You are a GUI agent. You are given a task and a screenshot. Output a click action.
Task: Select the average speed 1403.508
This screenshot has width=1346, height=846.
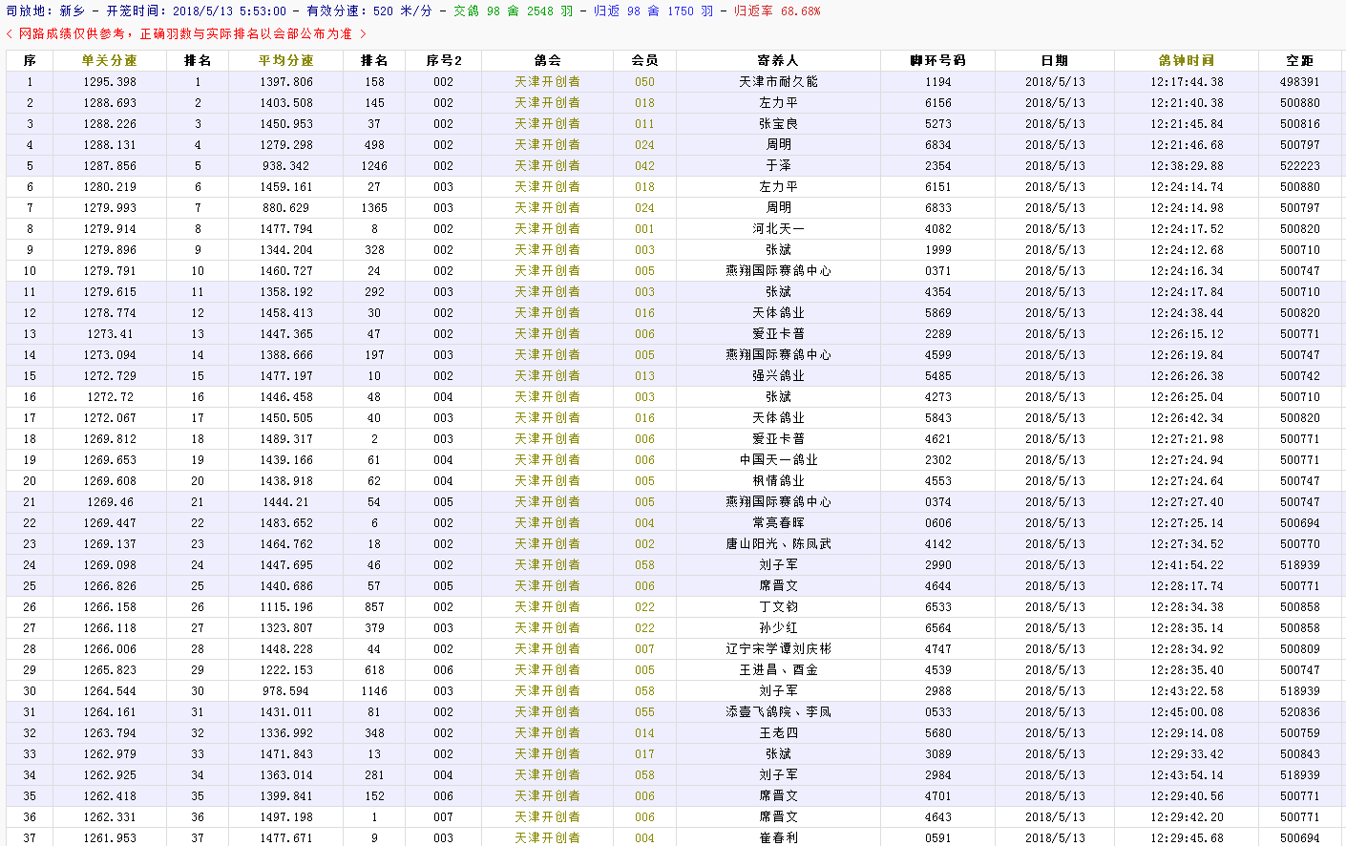point(286,103)
